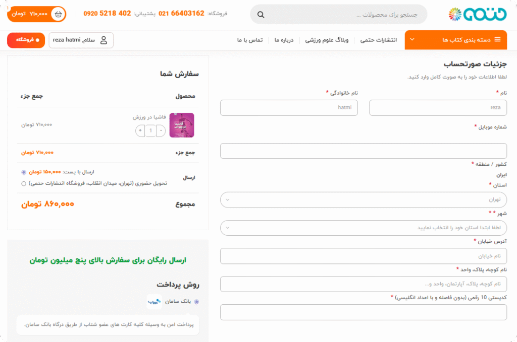Click the Hatmi site logo
This screenshot has height=342, width=517.
pyautogui.click(x=478, y=14)
